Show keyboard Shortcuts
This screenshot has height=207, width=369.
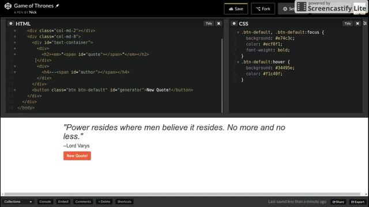click(125, 202)
